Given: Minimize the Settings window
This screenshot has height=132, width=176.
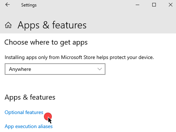Looking at the screenshot, I should coord(137,5).
